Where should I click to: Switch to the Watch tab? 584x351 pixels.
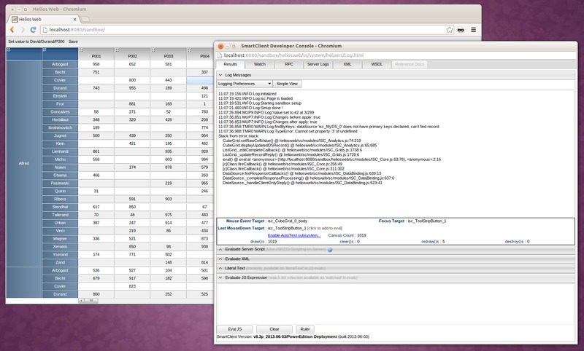tap(260, 64)
